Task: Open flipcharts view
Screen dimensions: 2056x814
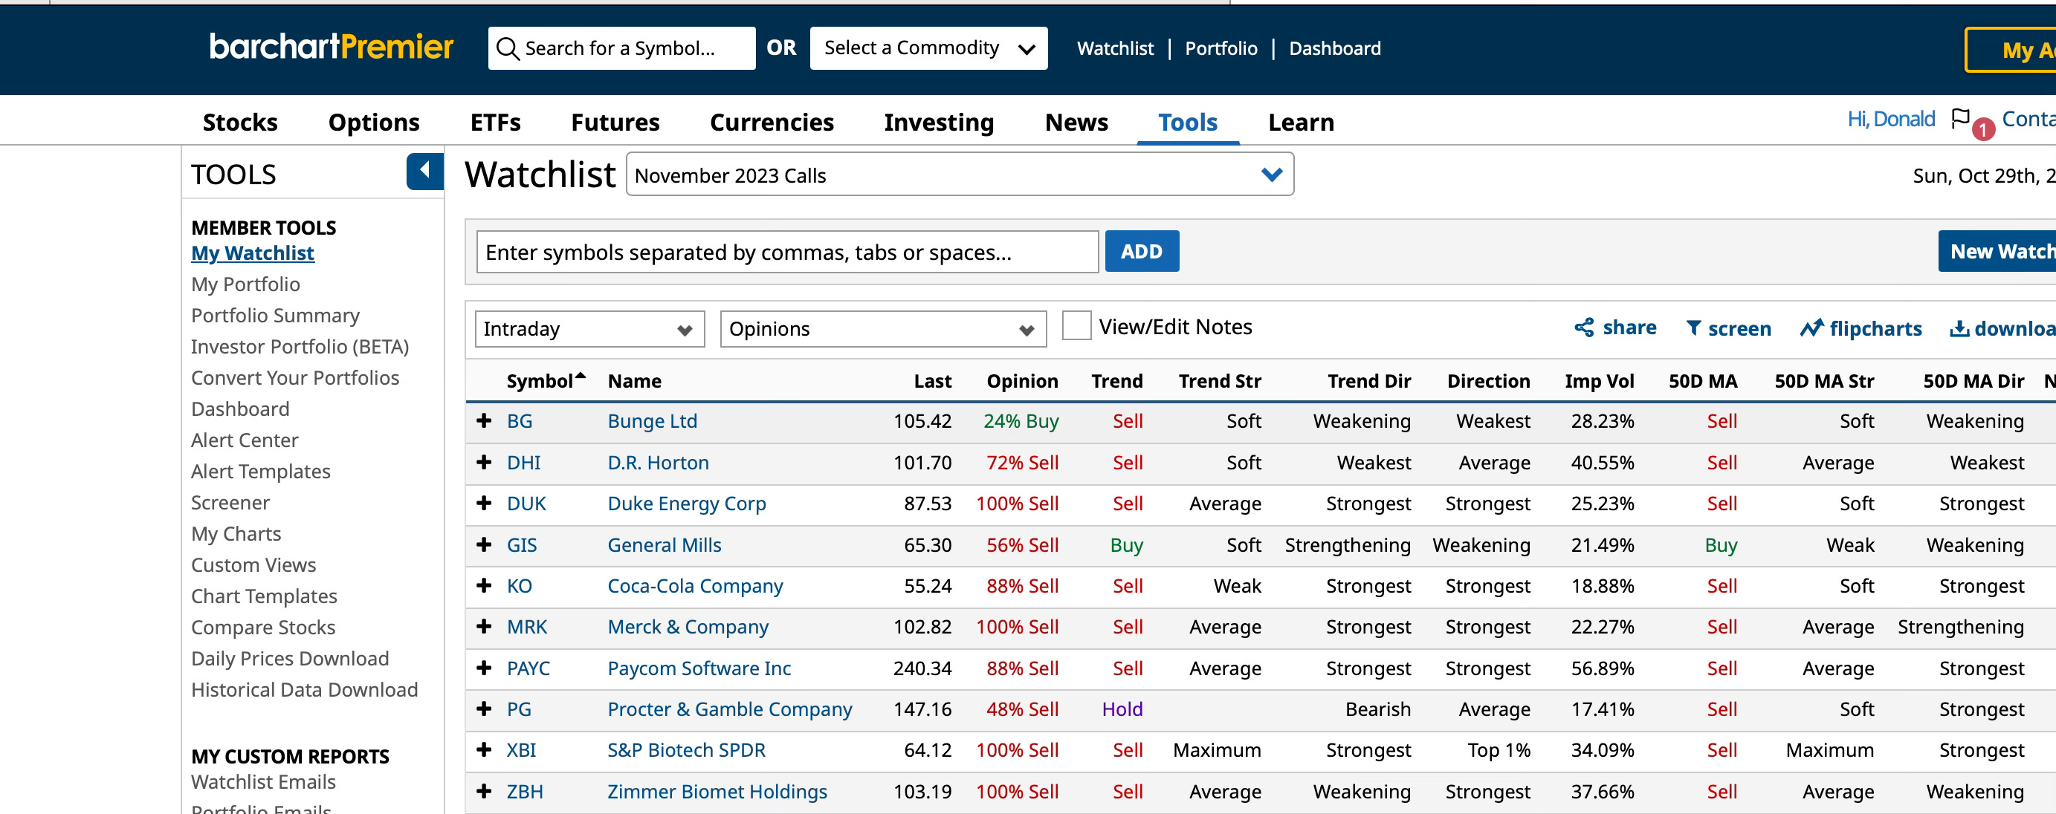Action: coord(1861,328)
